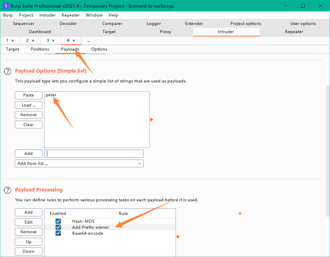
Task: Click Load ... button for payloads
Action: point(29,105)
